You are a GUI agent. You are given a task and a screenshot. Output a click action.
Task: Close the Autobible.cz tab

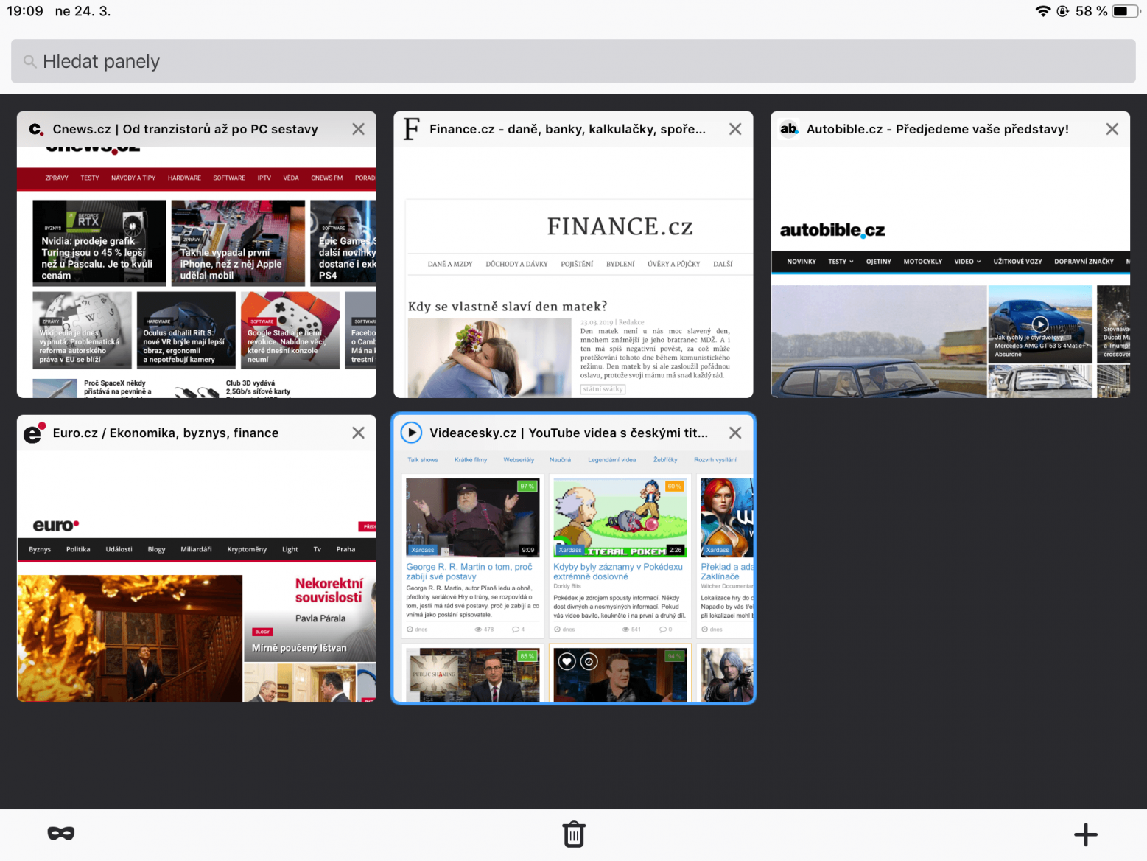click(x=1112, y=129)
